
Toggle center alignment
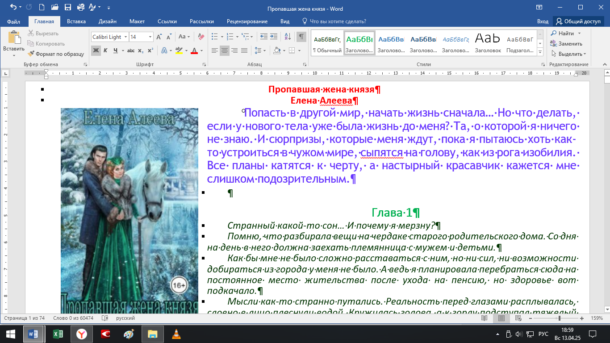tap(225, 50)
